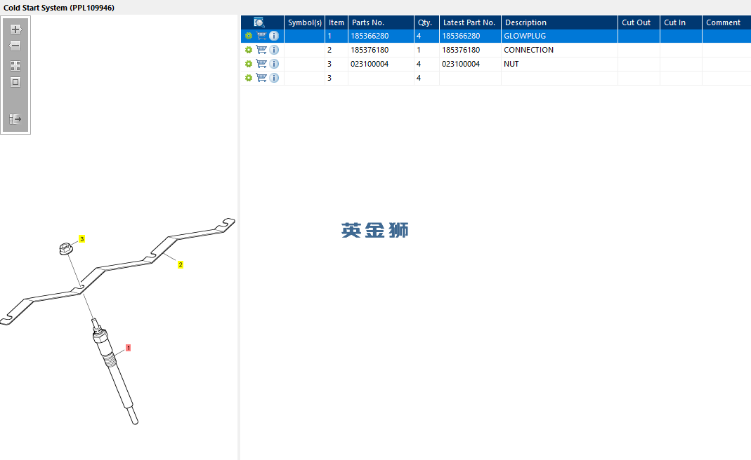Click the Cut Out column header
Viewport: 751px width, 460px height.
pyautogui.click(x=639, y=22)
